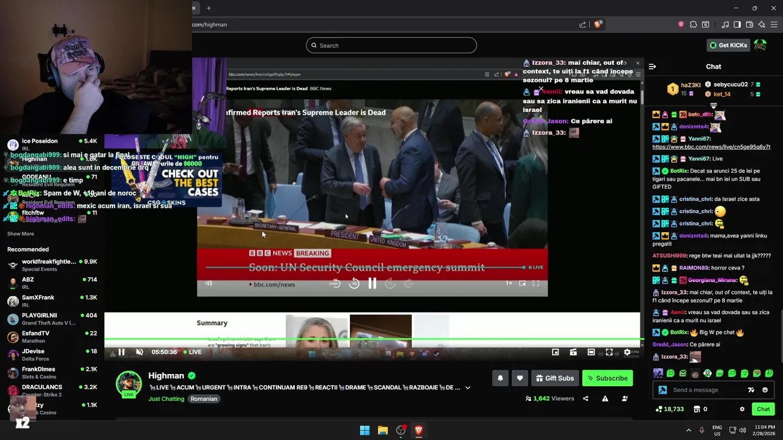Click Highman channel avatar
This screenshot has width=783, height=440.
pyautogui.click(x=128, y=384)
